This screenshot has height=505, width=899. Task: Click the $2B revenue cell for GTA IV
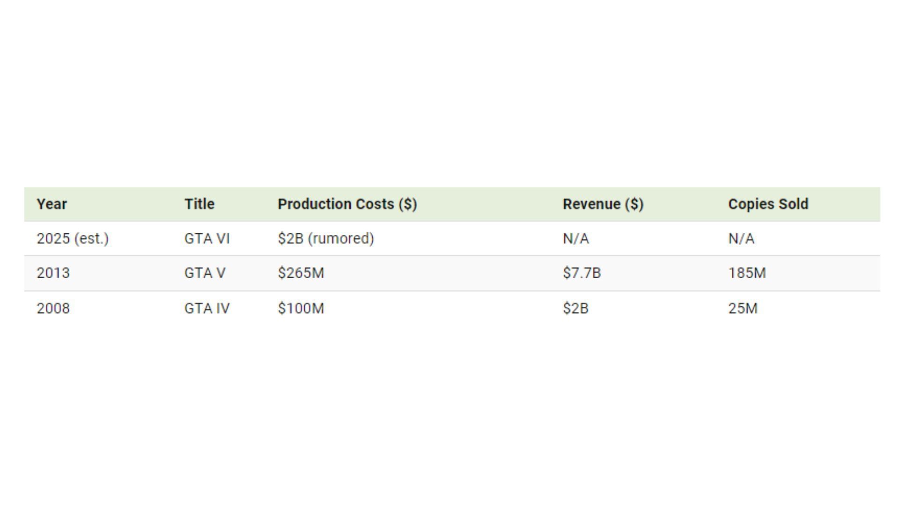(x=575, y=309)
